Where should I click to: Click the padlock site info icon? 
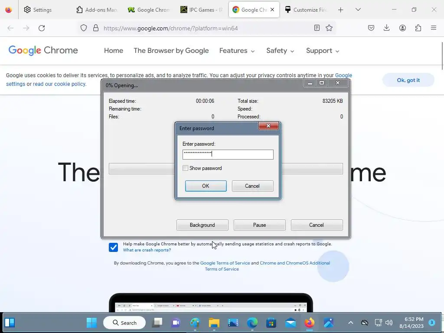coord(96,28)
